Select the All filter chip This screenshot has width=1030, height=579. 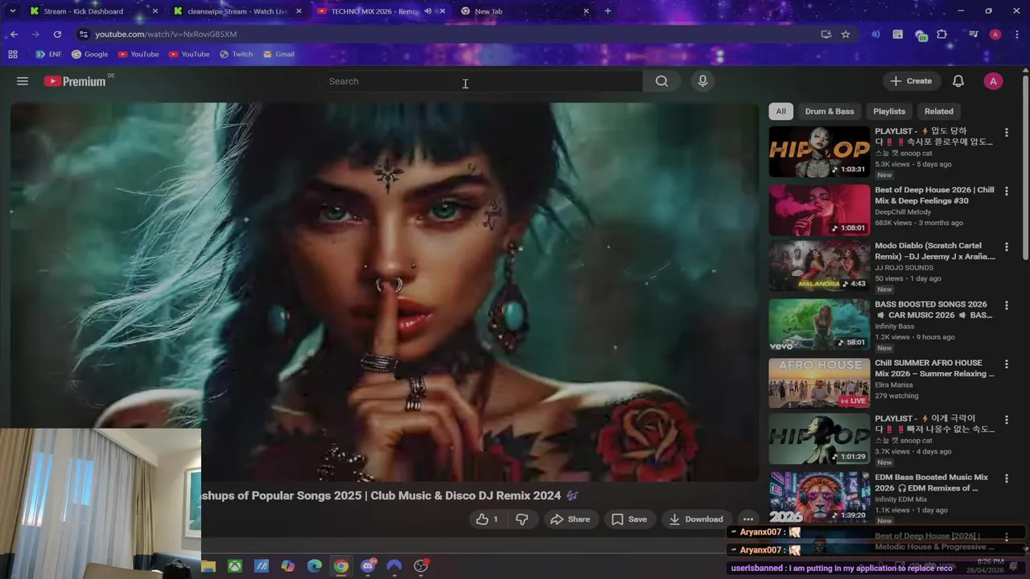tap(781, 112)
